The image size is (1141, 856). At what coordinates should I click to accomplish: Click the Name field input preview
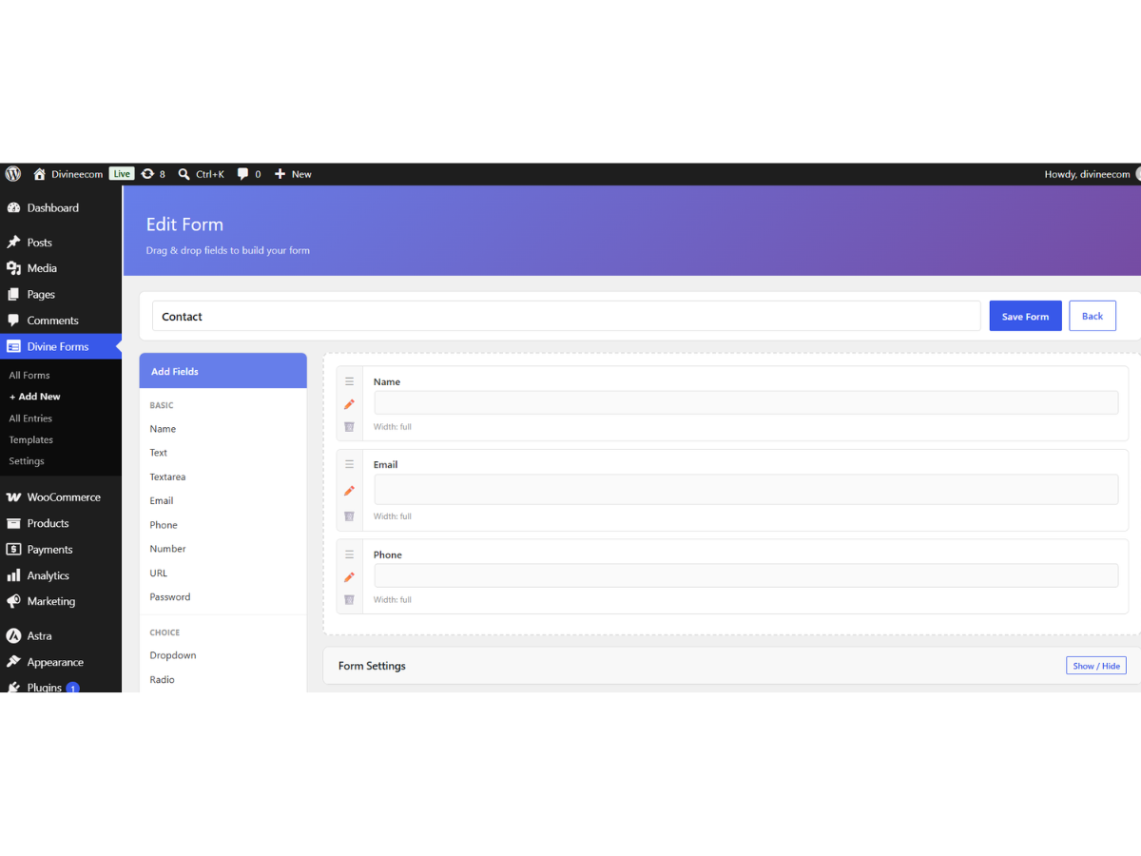[746, 402]
